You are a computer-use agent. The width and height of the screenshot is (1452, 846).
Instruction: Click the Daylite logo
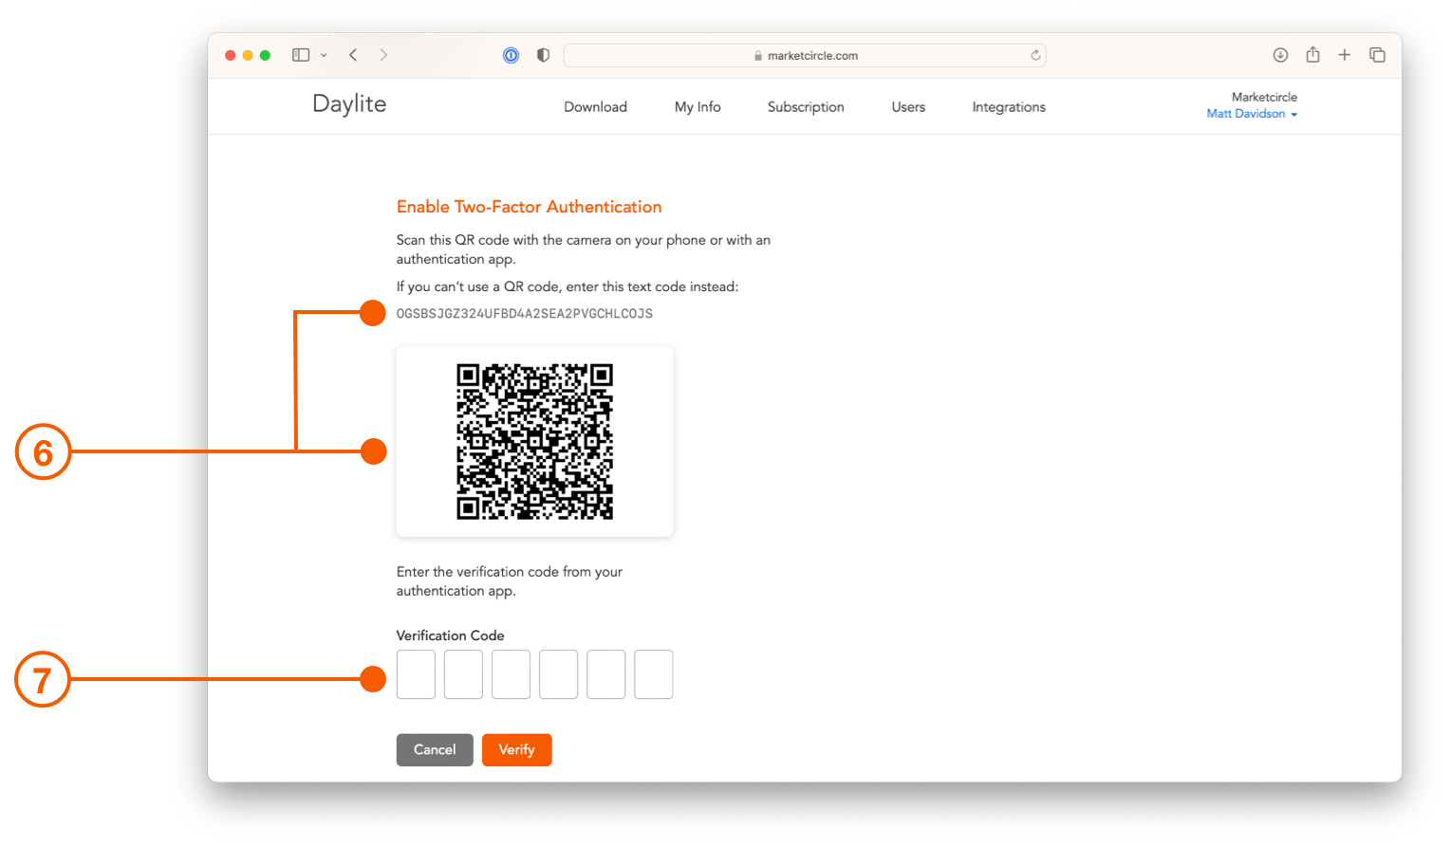pyautogui.click(x=349, y=104)
